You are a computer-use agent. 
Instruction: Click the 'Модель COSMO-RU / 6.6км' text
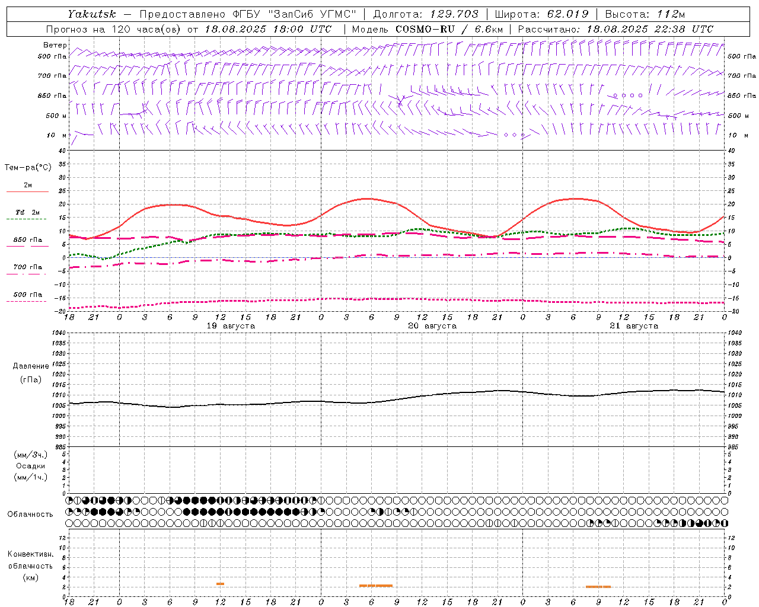428,29
